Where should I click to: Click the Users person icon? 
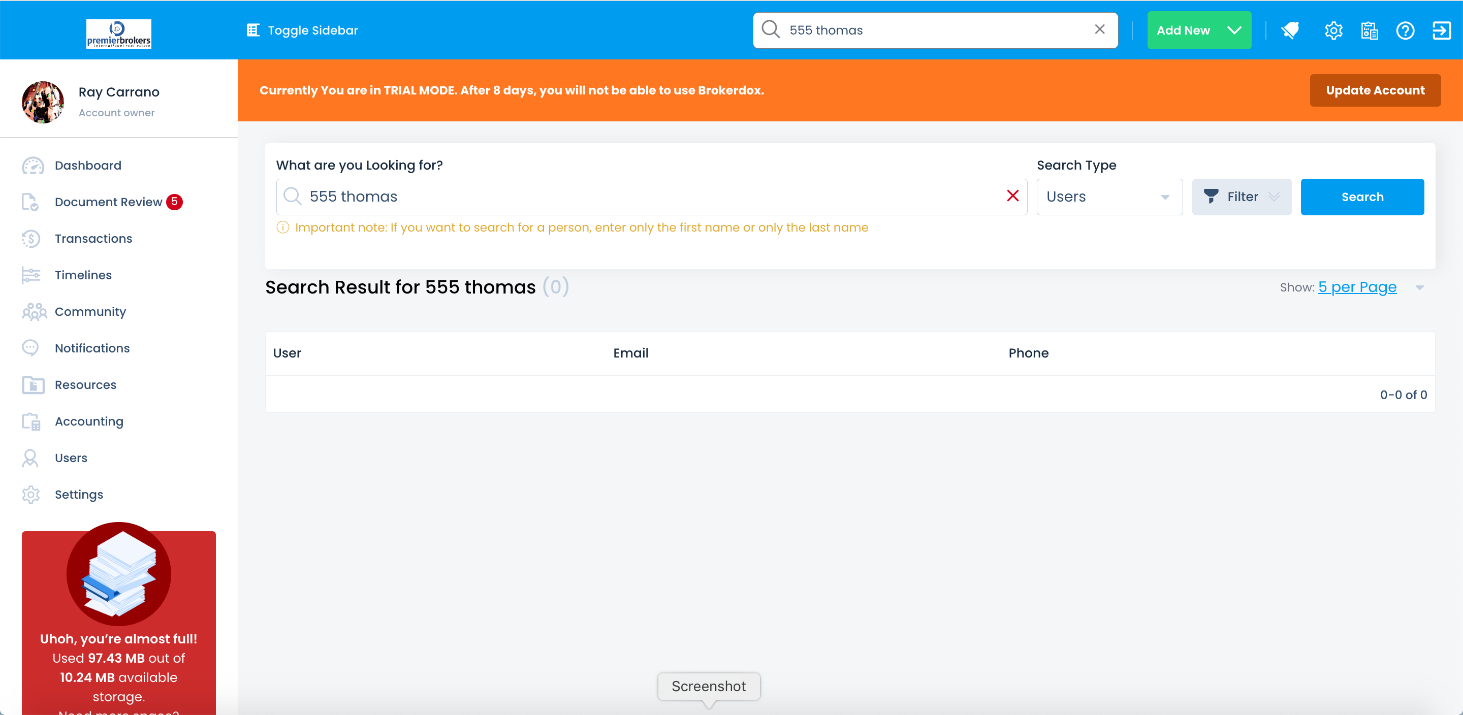click(x=29, y=458)
